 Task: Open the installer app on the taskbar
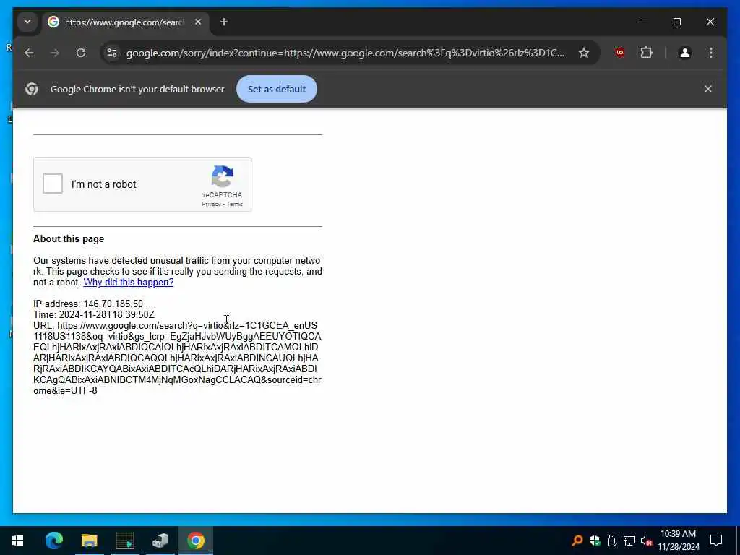(160, 541)
